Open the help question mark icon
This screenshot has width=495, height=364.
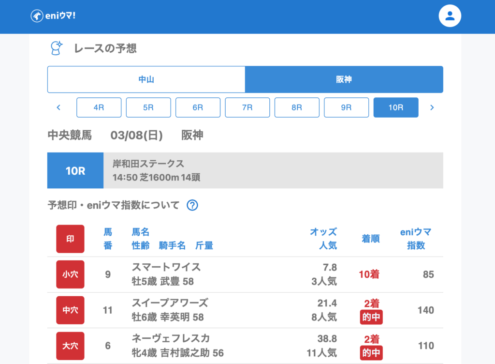point(192,205)
